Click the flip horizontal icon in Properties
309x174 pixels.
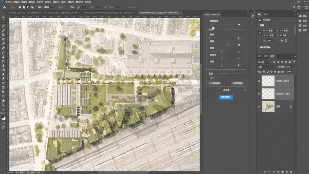pos(281,40)
